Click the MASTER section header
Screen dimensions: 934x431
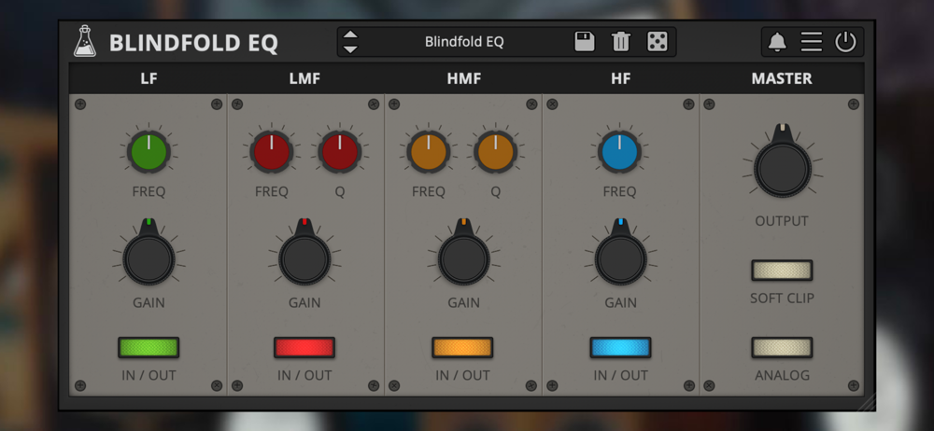pyautogui.click(x=782, y=78)
